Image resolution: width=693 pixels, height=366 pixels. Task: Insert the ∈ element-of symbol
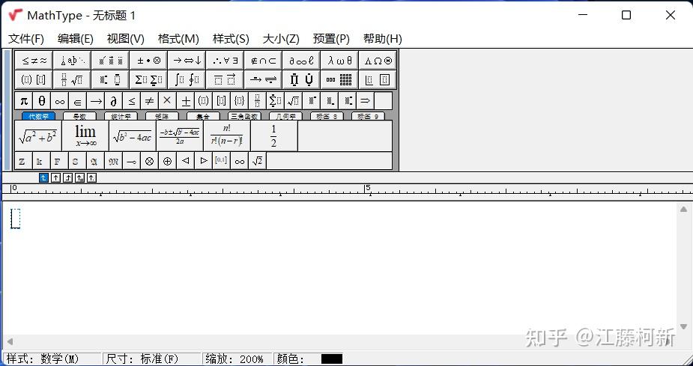(78, 100)
